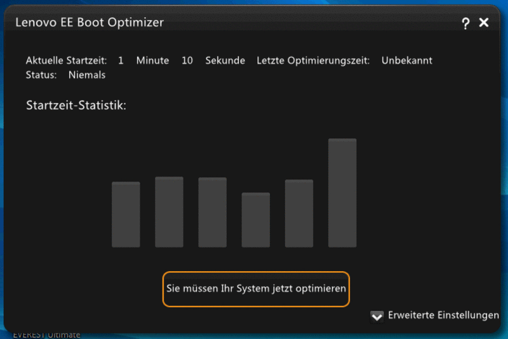The height and width of the screenshot is (339, 508).
Task: Select the fifth bar in startup chart
Action: 299,213
